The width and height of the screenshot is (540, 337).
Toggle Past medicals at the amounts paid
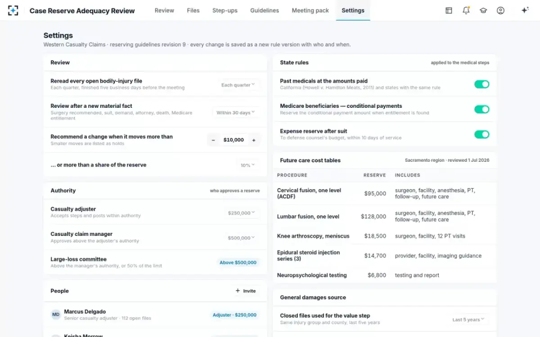point(481,84)
